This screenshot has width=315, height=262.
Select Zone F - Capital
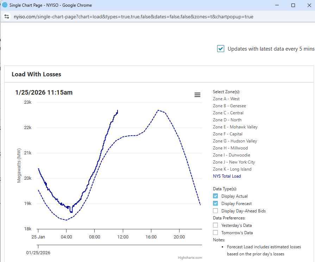[x=228, y=134]
